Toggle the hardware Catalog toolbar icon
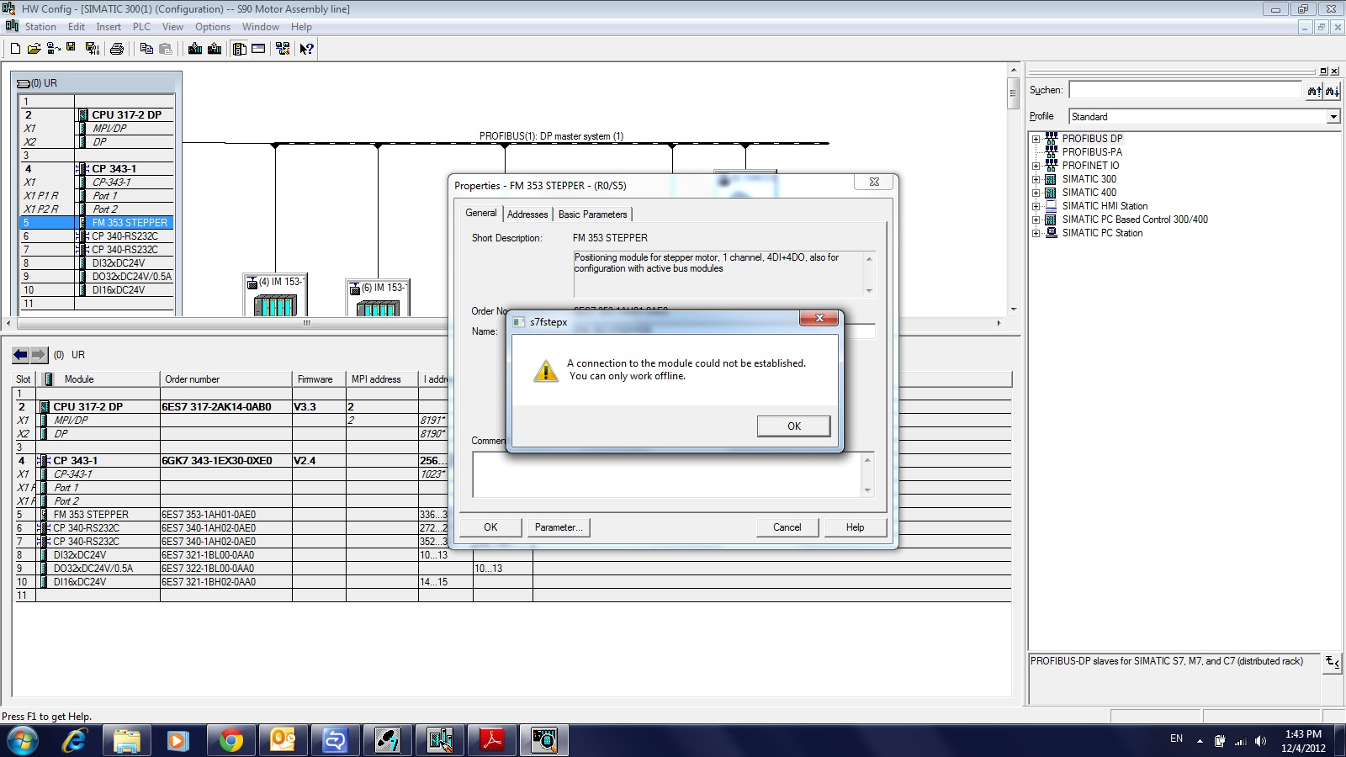Screen dimensions: 1346x757 pyautogui.click(x=240, y=49)
